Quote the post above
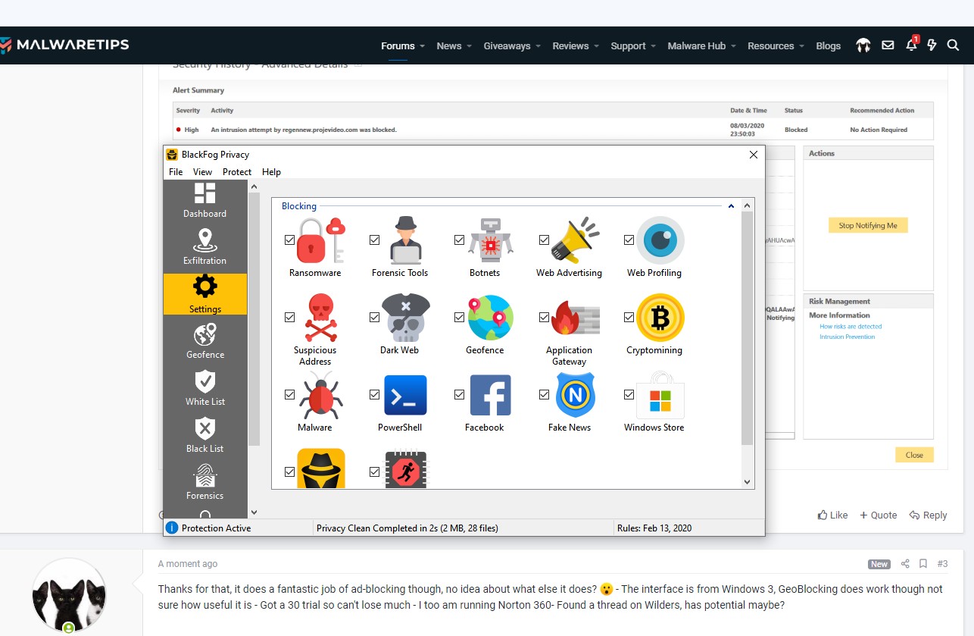 pyautogui.click(x=879, y=515)
